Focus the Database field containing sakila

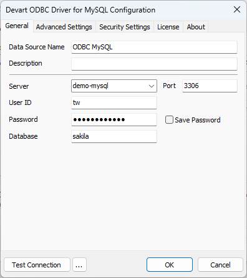(x=114, y=136)
